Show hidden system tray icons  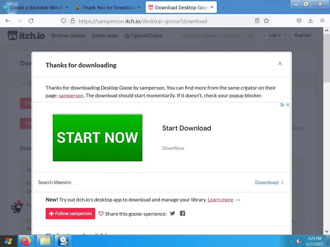click(291, 241)
